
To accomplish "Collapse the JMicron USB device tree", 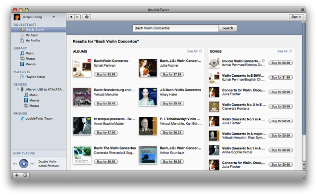I will coord(18,89).
